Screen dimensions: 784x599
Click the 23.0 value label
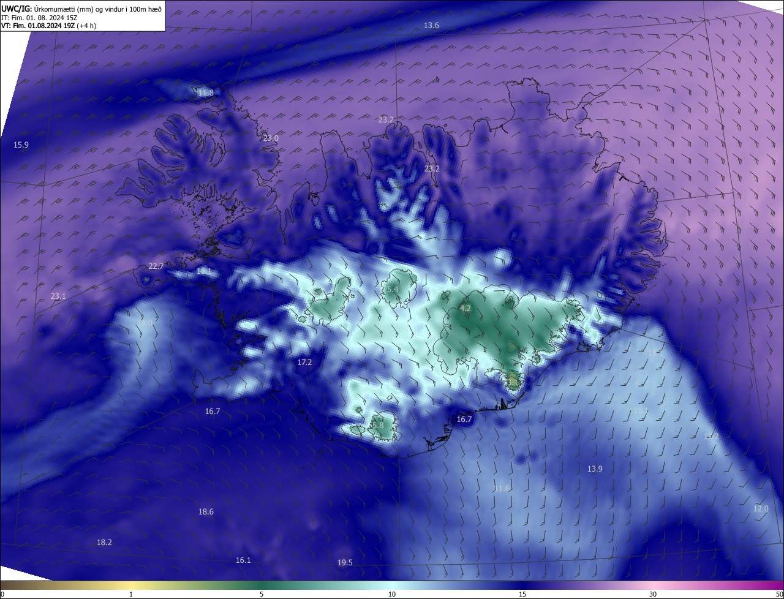pyautogui.click(x=271, y=138)
